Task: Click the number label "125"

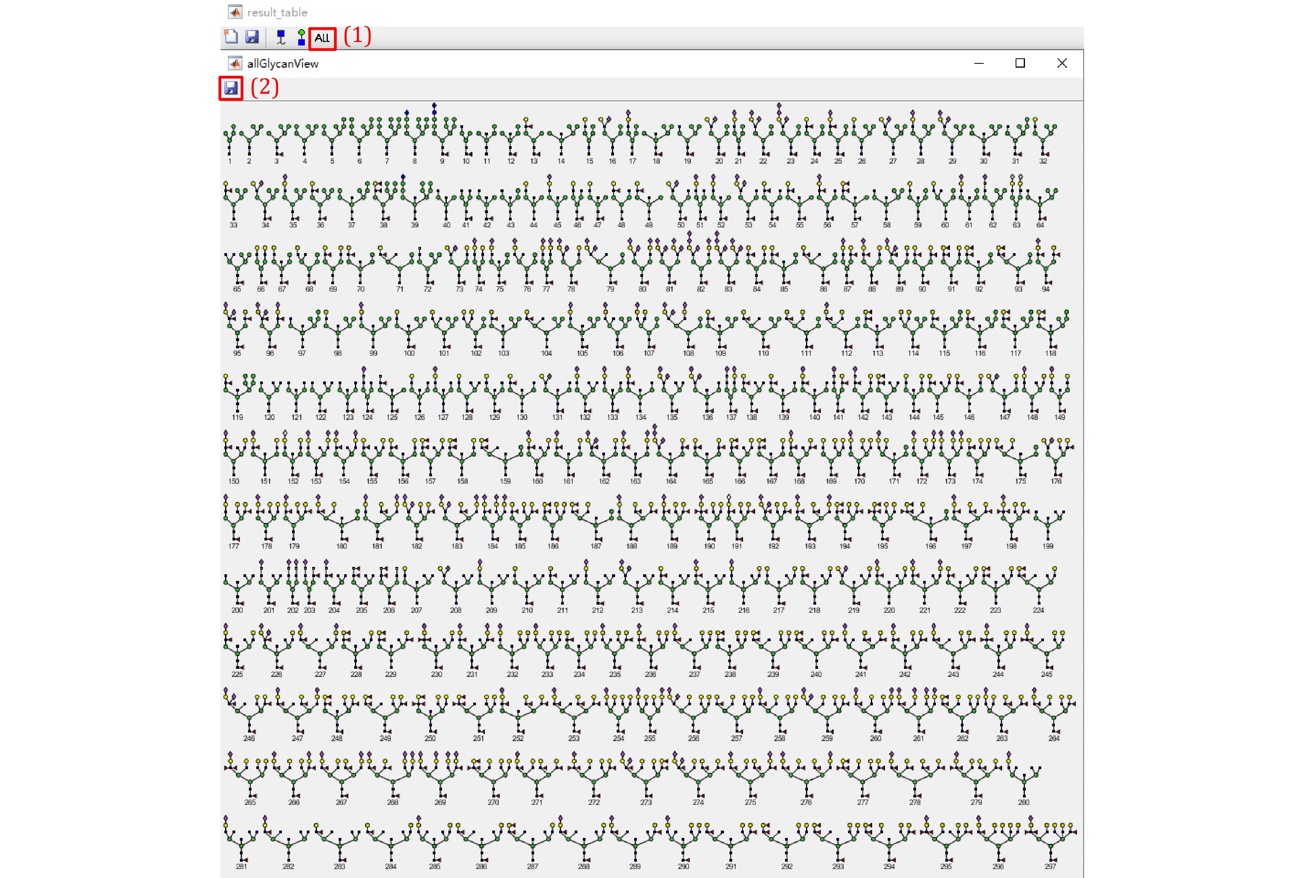Action: point(392,417)
